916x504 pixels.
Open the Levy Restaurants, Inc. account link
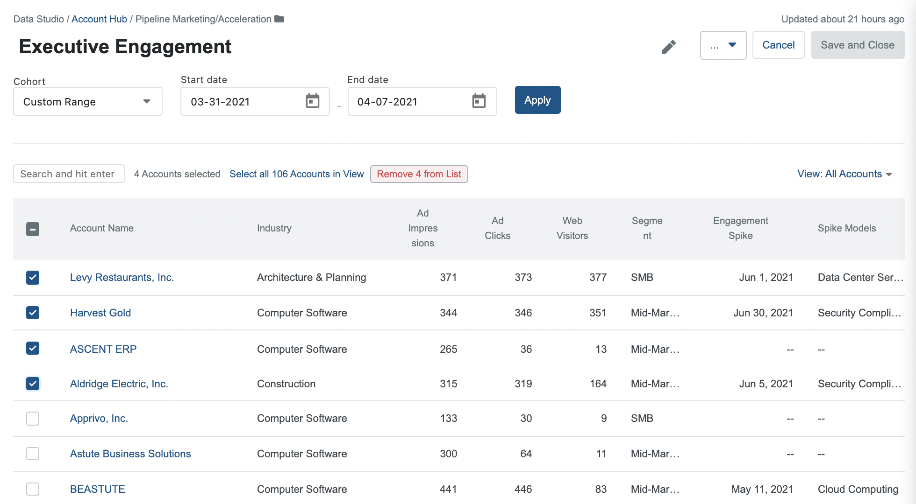point(122,277)
